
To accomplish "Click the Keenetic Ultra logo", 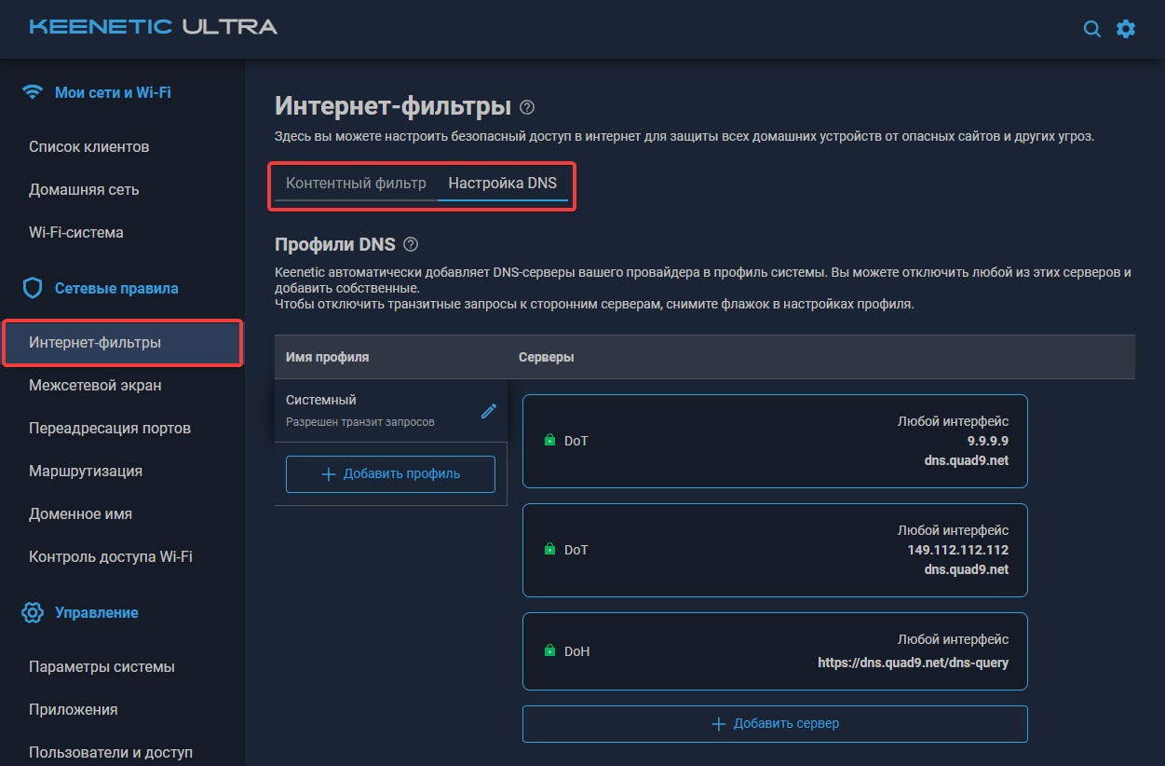I will coord(154,27).
